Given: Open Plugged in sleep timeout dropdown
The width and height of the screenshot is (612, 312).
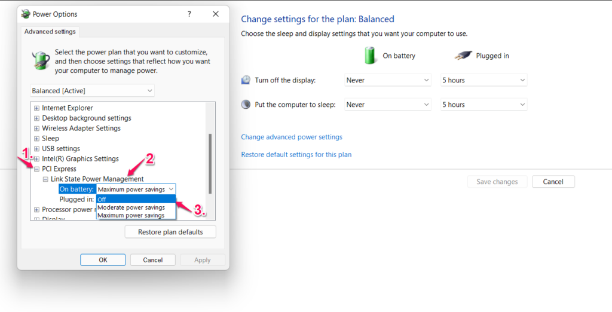Looking at the screenshot, I should pyautogui.click(x=484, y=105).
